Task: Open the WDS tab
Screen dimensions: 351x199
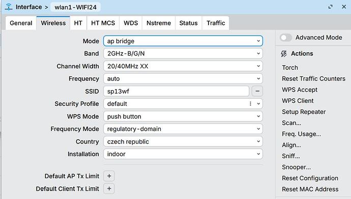Action: tap(131, 23)
